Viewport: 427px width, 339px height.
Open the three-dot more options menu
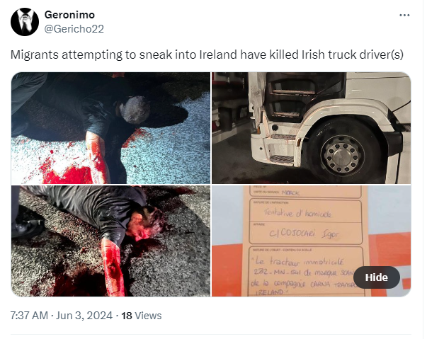coord(404,16)
